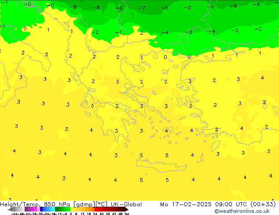Click the dark maroon right arrow end of the legend
The width and height of the screenshot is (279, 215).
(127, 209)
